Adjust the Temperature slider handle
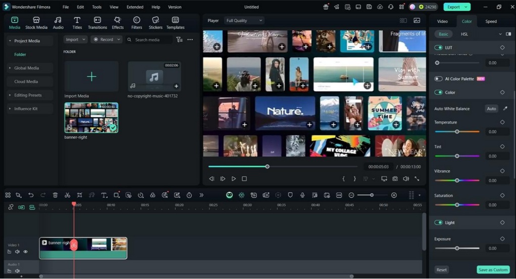Image resolution: width=516 pixels, height=279 pixels. [457, 132]
